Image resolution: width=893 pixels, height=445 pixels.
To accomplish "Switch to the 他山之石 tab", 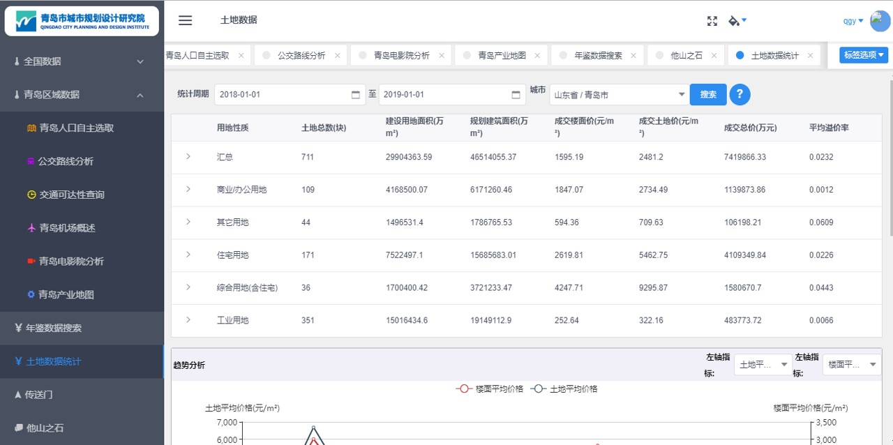I will (686, 55).
